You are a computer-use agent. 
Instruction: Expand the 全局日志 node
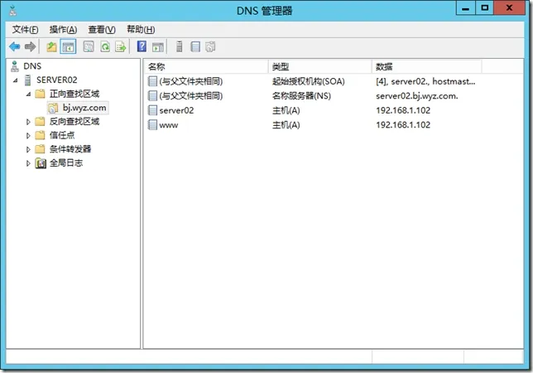(x=28, y=163)
